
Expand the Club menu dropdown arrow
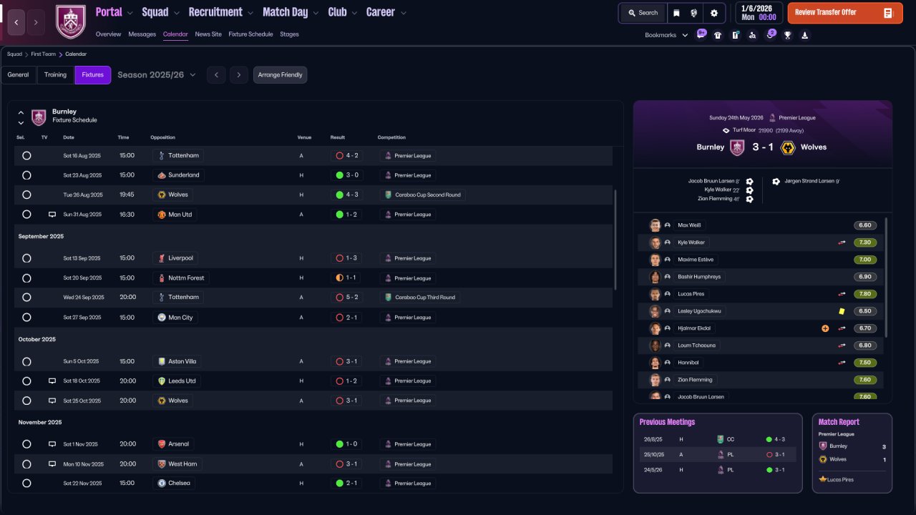(x=354, y=13)
